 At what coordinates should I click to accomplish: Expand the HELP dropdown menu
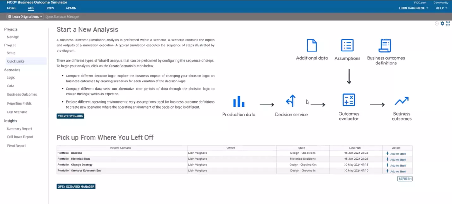tap(441, 8)
